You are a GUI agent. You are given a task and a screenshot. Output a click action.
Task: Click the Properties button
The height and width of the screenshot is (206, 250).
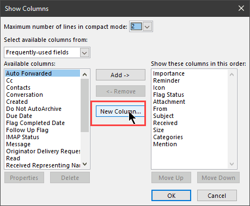[x=24, y=178]
